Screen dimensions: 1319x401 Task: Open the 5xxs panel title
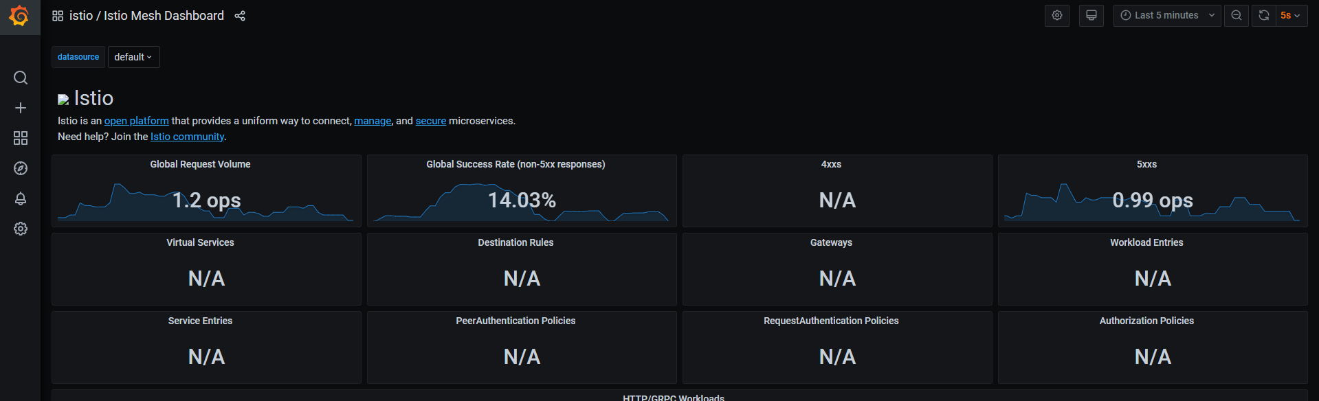tap(1146, 164)
